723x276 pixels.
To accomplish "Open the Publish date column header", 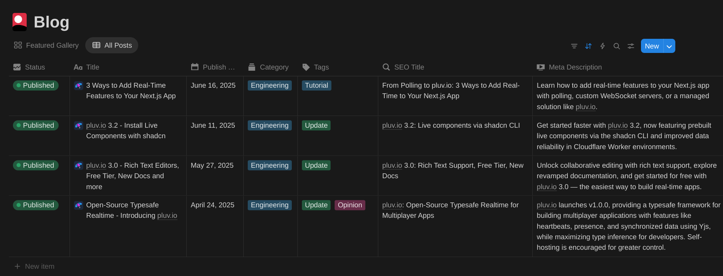I will pos(213,67).
